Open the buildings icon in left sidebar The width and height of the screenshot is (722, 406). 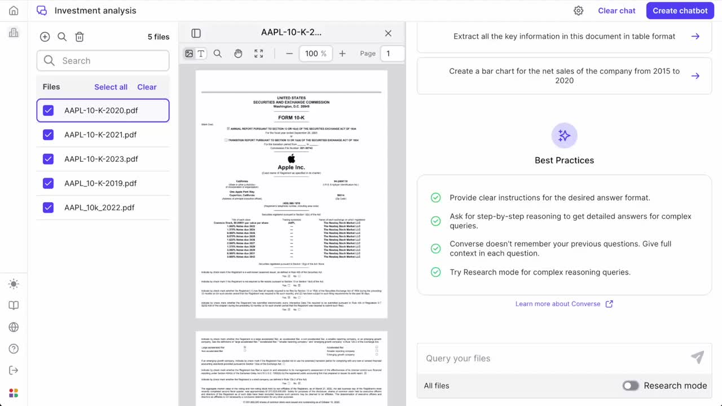pos(14,33)
